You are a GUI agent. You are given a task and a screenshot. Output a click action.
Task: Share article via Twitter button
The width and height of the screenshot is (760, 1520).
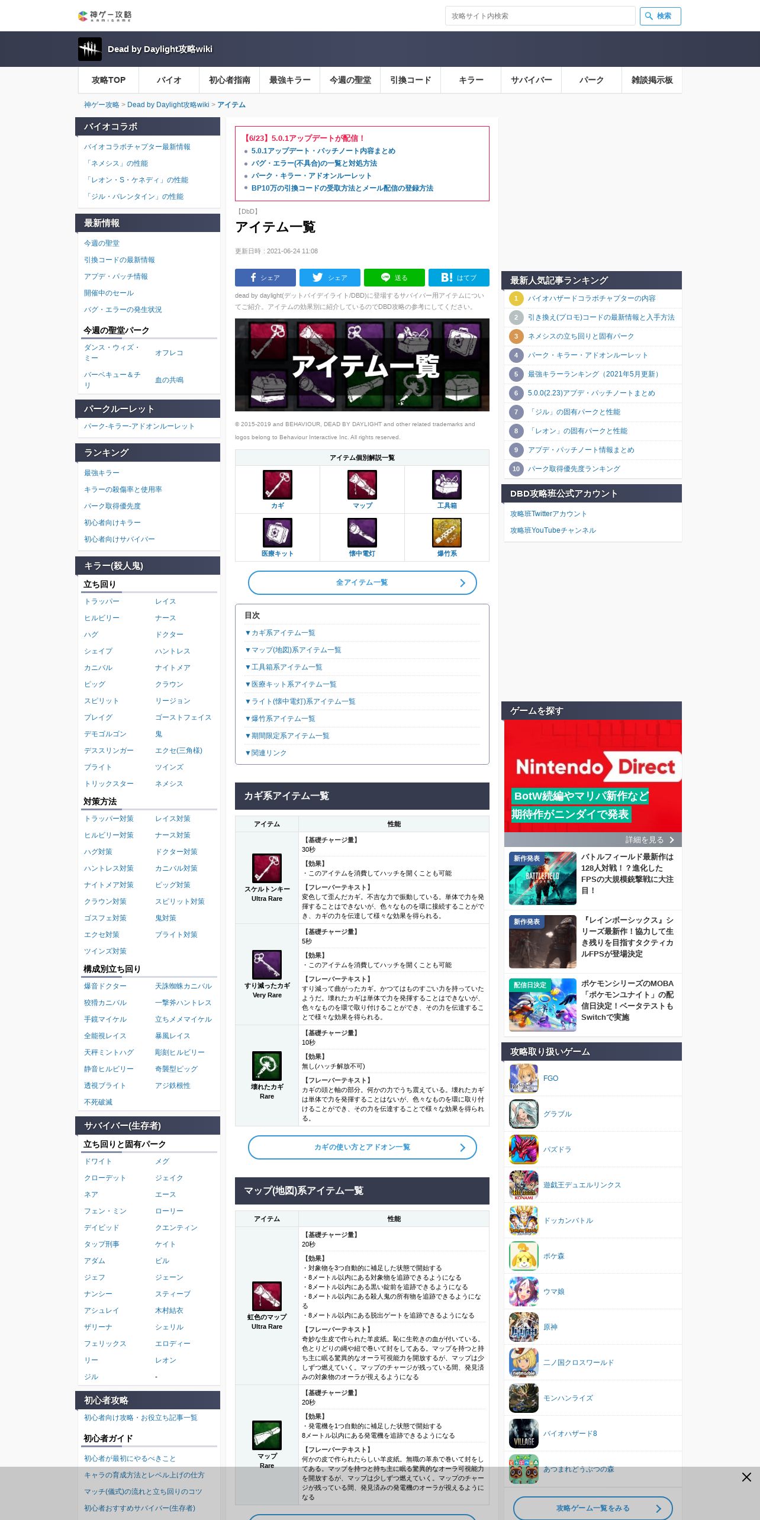tap(330, 278)
